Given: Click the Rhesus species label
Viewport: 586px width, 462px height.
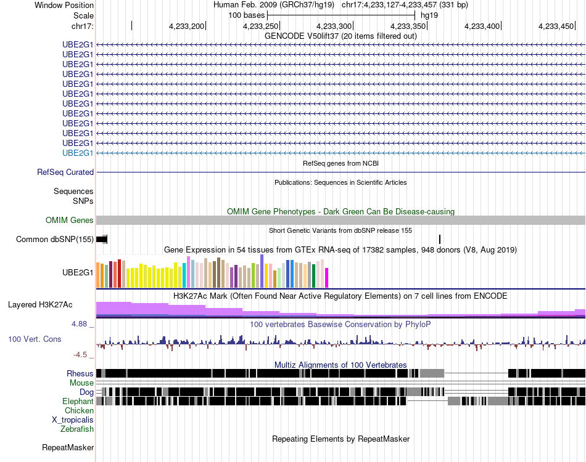Looking at the screenshot, I should [x=80, y=373].
